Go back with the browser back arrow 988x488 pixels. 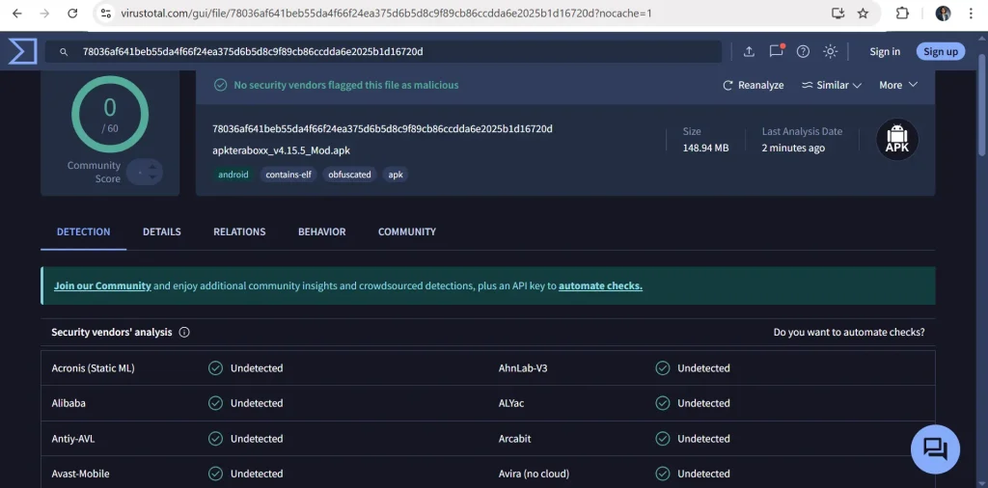pyautogui.click(x=17, y=14)
